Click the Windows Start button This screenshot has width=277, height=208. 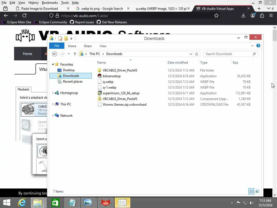7,203
